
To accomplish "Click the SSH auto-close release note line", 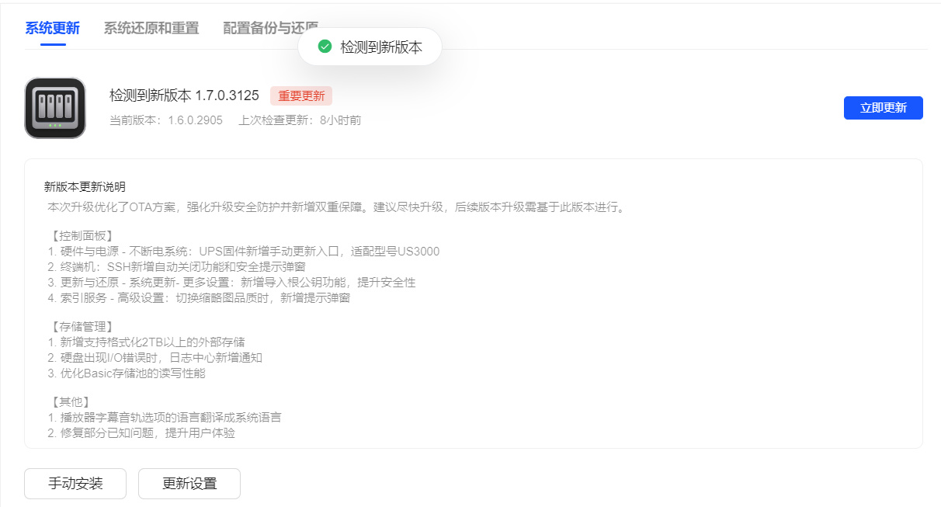I will (x=176, y=267).
